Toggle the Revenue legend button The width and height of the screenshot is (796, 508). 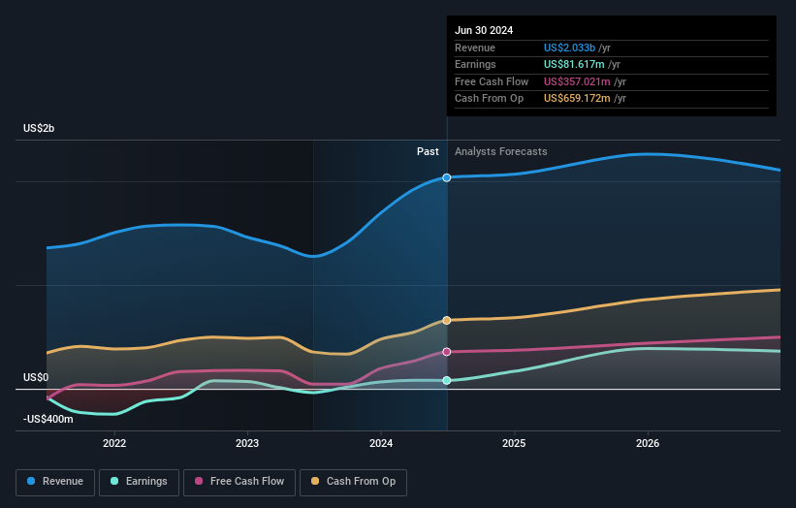(x=55, y=482)
